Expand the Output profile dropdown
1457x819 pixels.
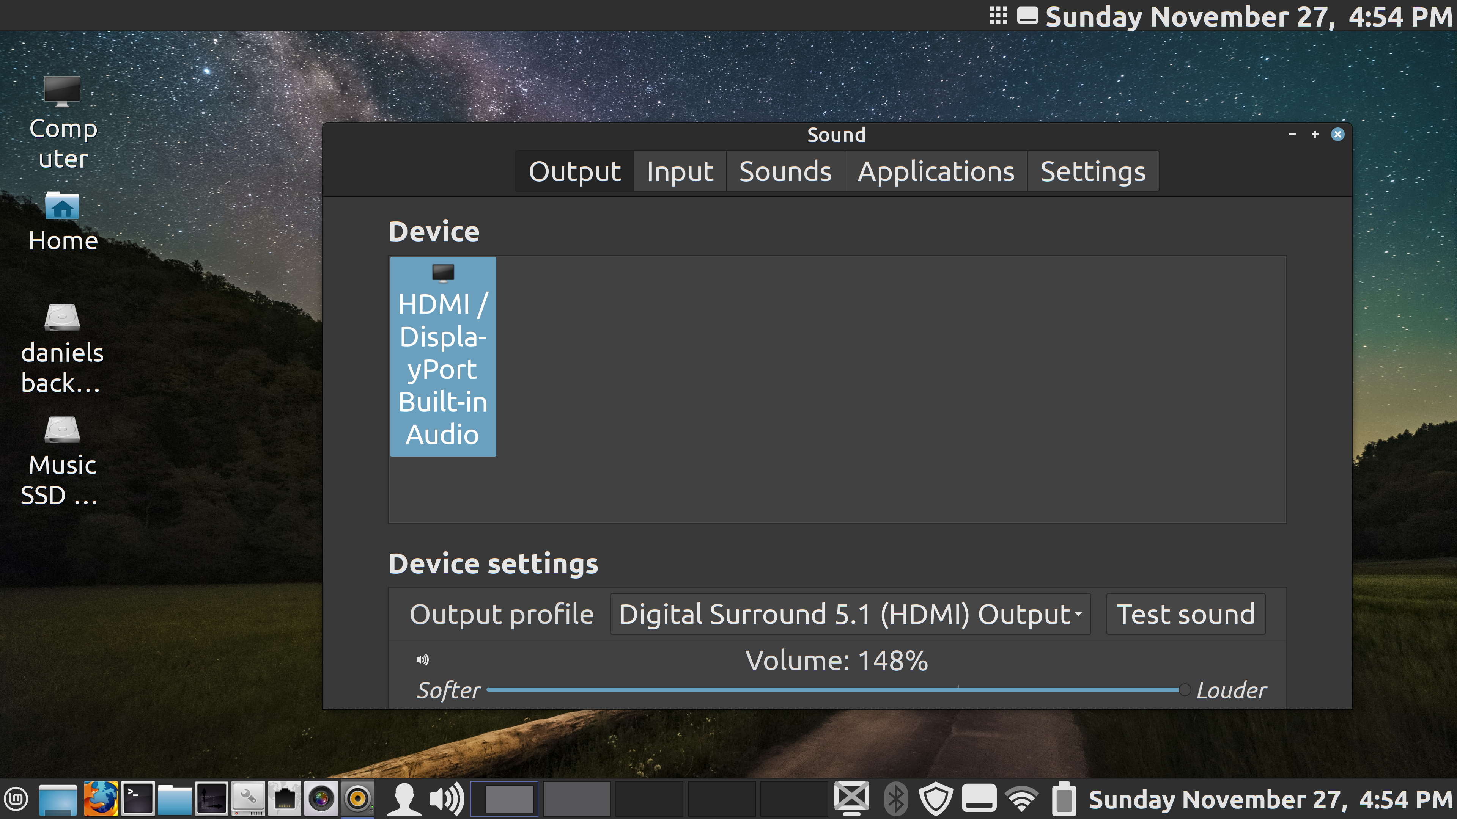[x=850, y=614]
